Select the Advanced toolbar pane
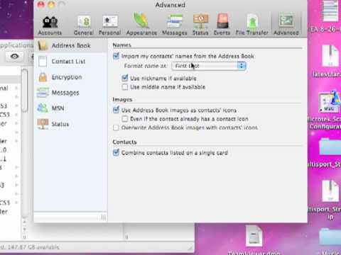This screenshot has height=255, width=341. [x=286, y=25]
